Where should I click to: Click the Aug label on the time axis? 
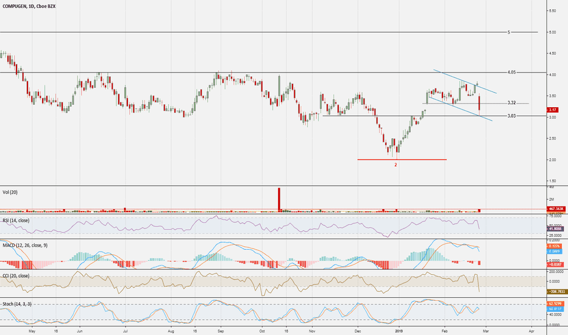pyautogui.click(x=171, y=331)
